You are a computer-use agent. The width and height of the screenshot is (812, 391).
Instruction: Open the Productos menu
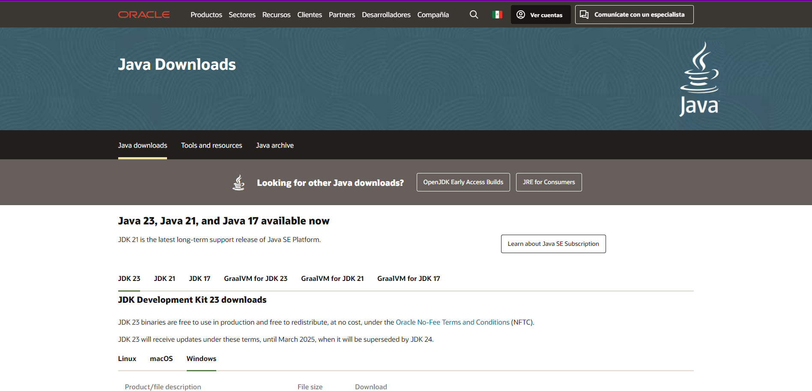coord(206,15)
